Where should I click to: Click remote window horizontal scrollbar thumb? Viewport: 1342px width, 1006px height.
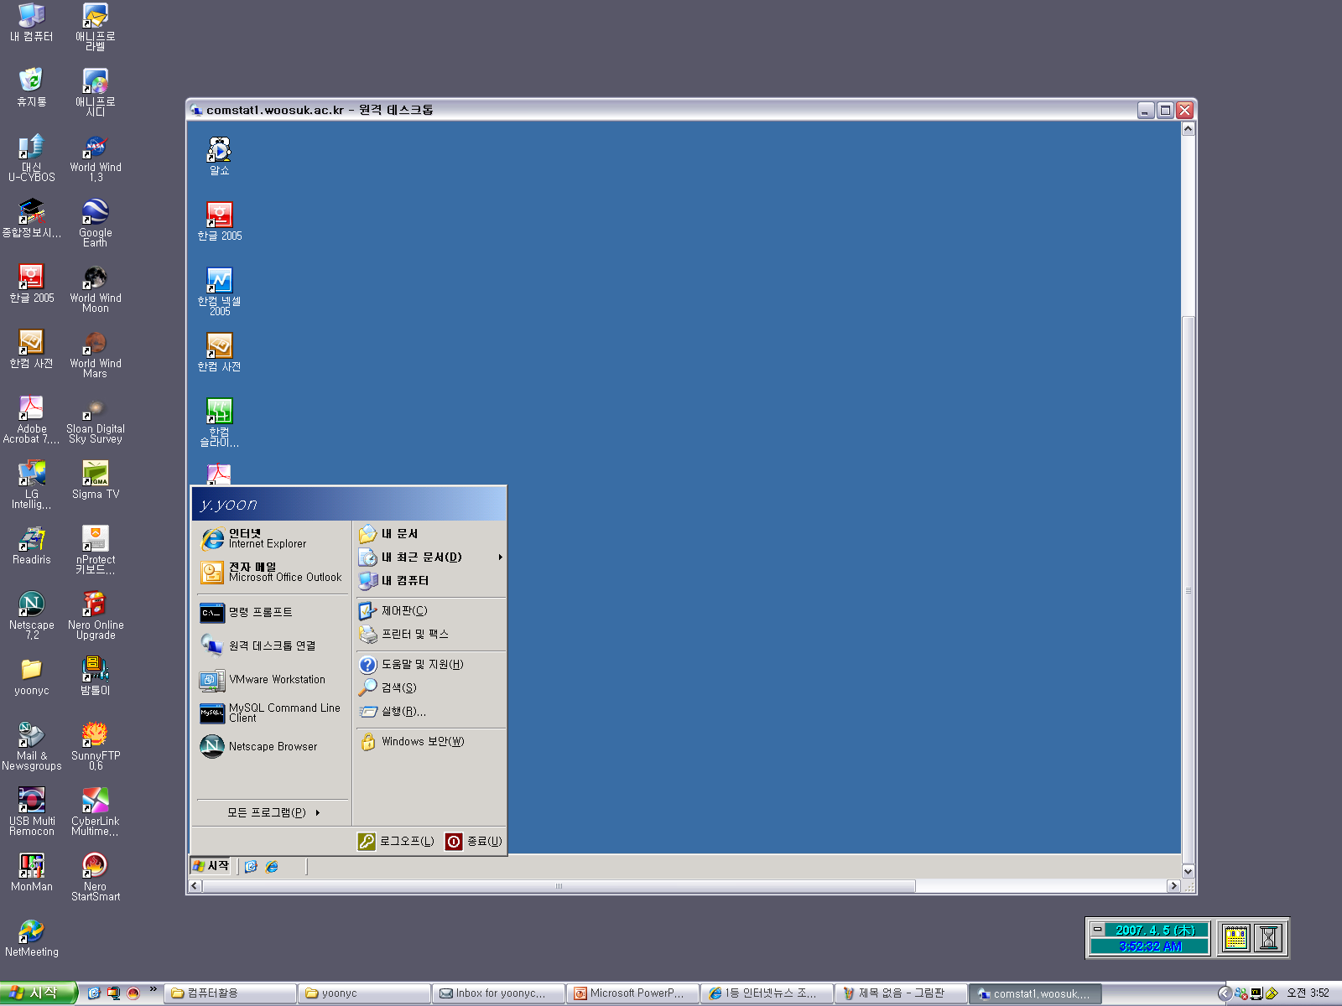pos(559,886)
